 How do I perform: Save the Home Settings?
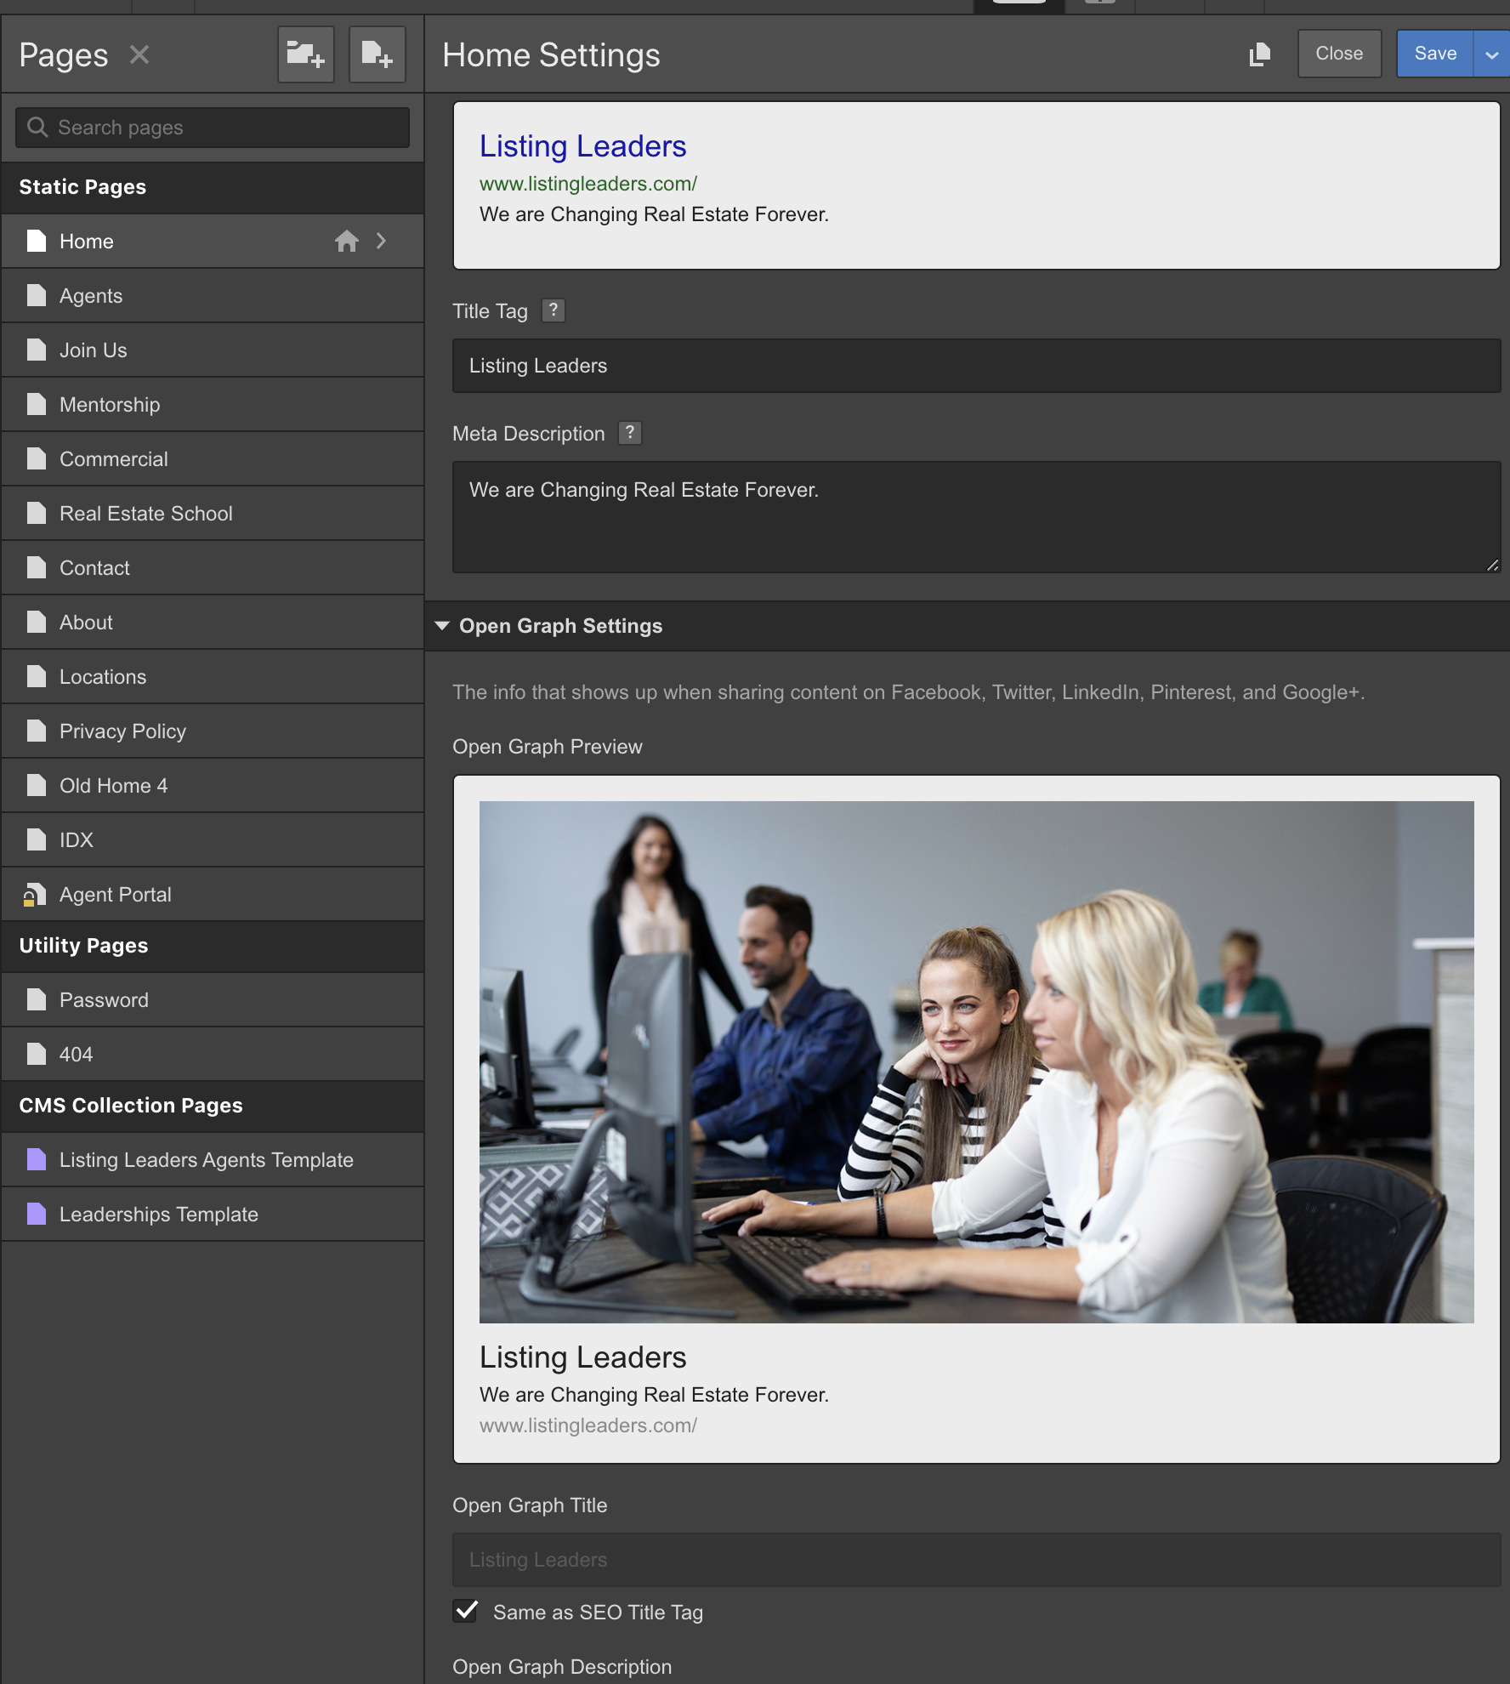pos(1435,54)
